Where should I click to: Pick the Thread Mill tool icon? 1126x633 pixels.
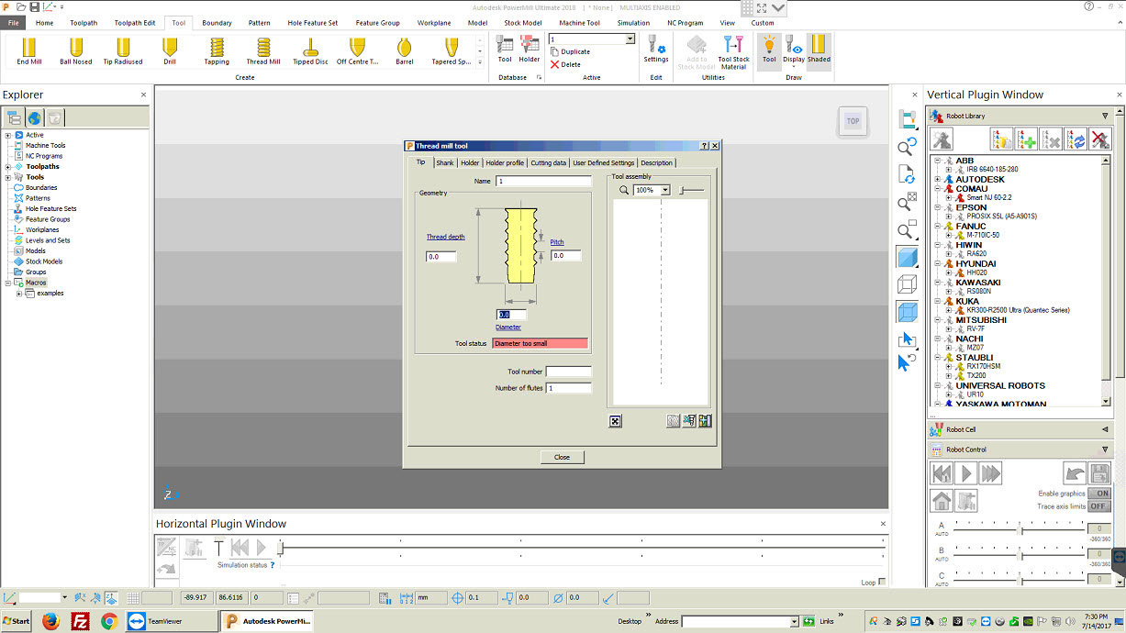pos(263,51)
